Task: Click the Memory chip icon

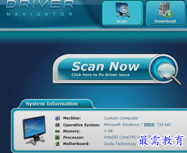Action: (57, 131)
